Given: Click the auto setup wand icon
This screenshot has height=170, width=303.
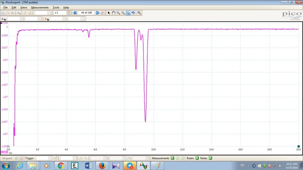Looking at the screenshot, I should coord(25,13).
